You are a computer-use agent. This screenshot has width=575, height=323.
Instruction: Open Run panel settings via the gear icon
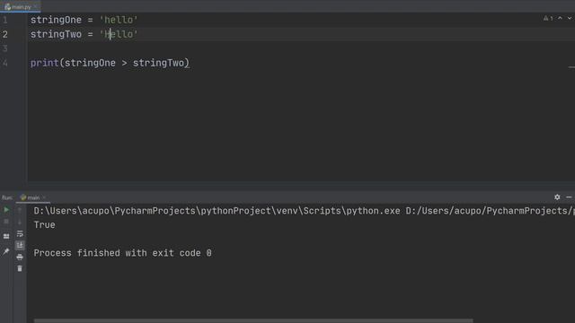tap(557, 197)
